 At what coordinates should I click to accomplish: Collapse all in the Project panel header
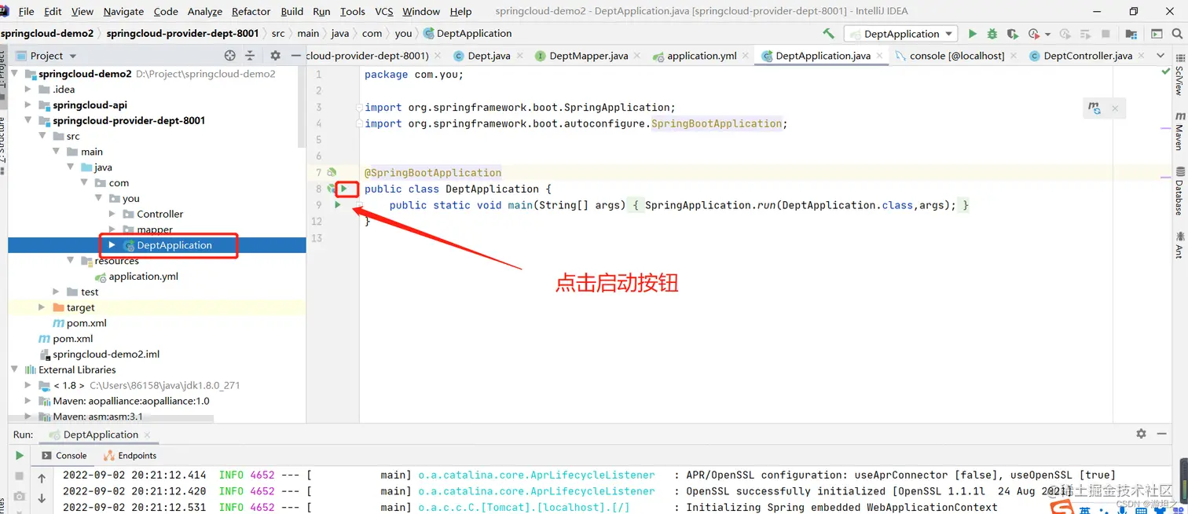click(x=251, y=56)
